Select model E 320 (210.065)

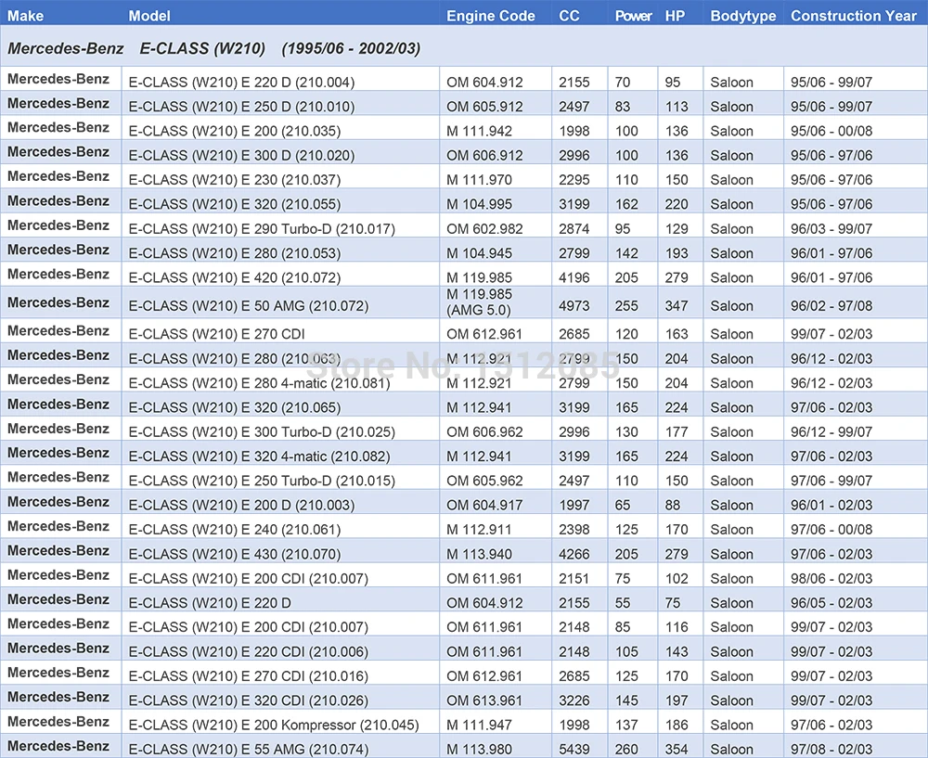pos(235,407)
